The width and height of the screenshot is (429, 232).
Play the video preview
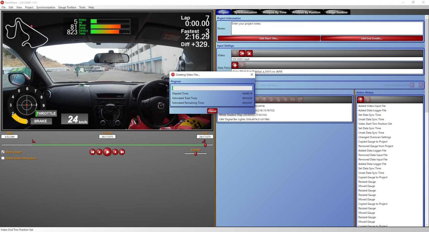click(x=107, y=152)
